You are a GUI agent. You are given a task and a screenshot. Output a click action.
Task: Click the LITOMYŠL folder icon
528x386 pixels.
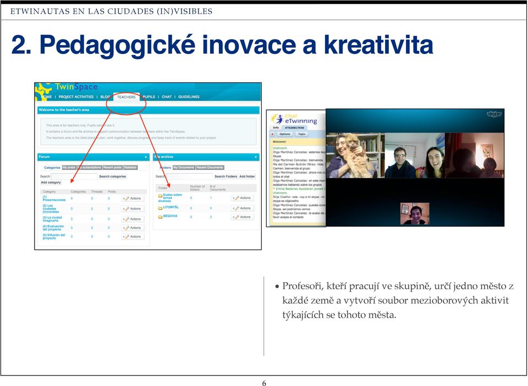click(160, 208)
